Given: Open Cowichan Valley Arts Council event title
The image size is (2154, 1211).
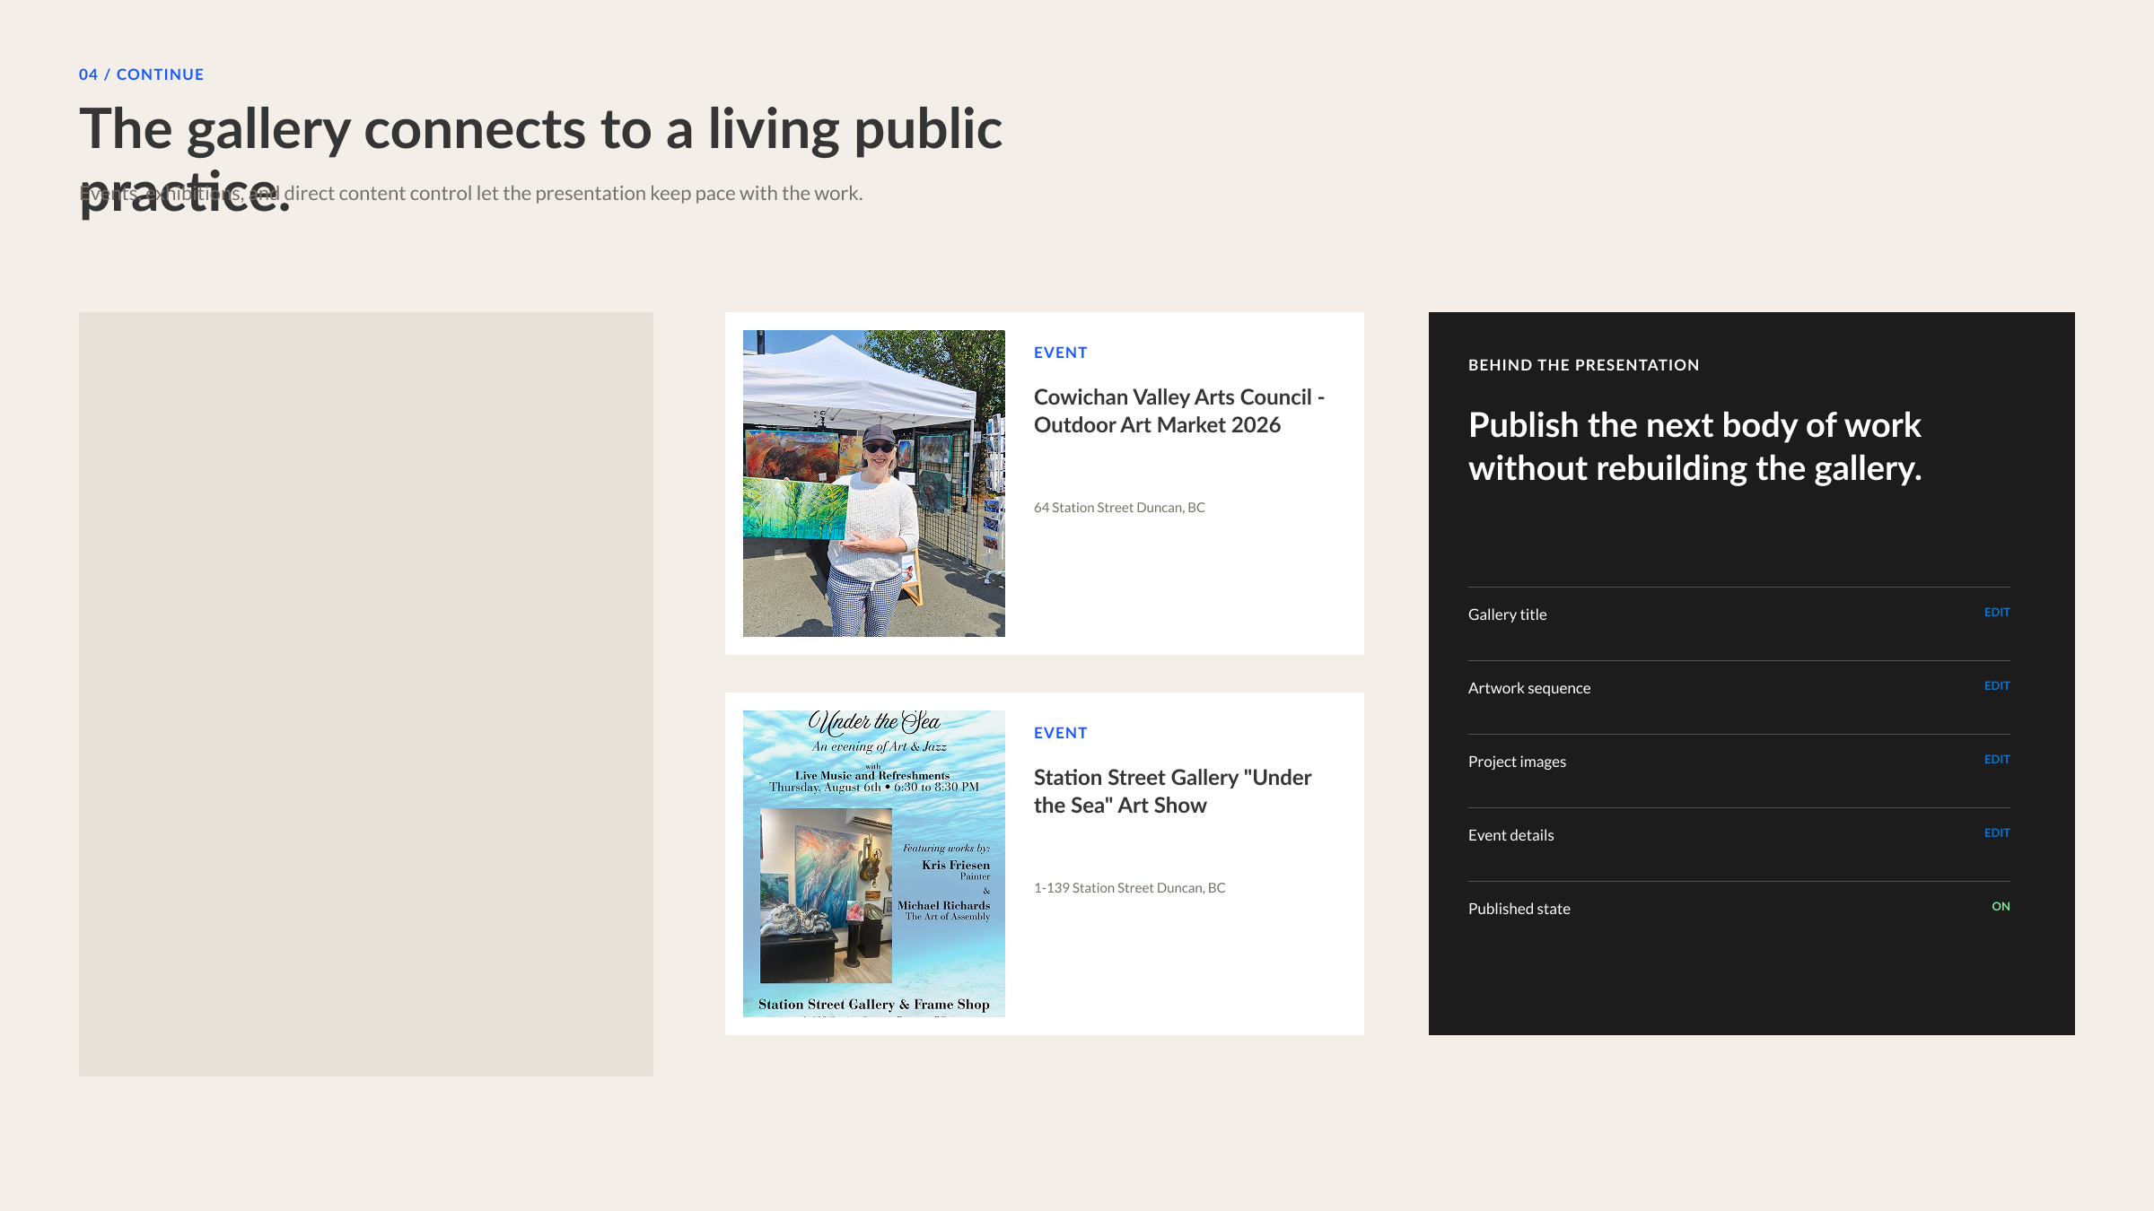Looking at the screenshot, I should [1179, 411].
